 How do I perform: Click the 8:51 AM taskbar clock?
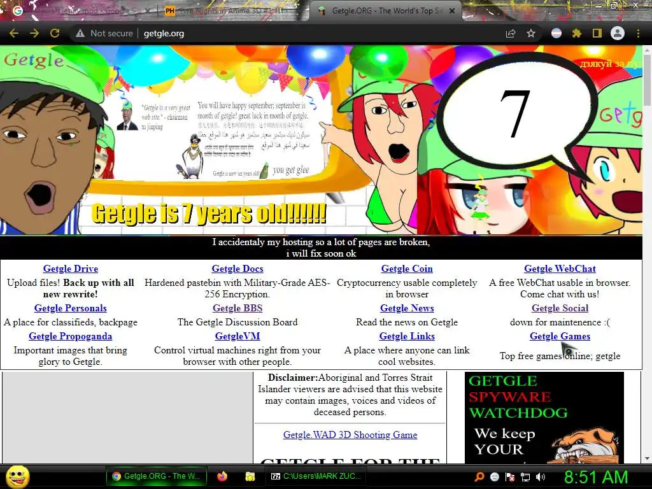tap(596, 477)
